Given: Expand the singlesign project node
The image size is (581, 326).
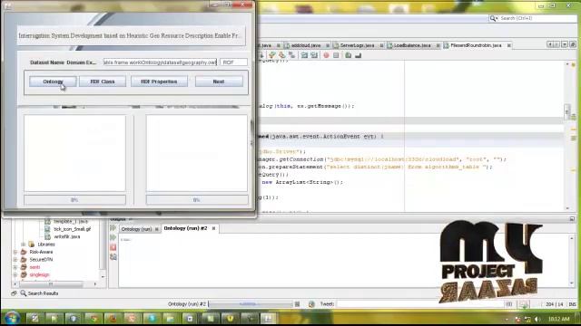Looking at the screenshot, I should 15,275.
